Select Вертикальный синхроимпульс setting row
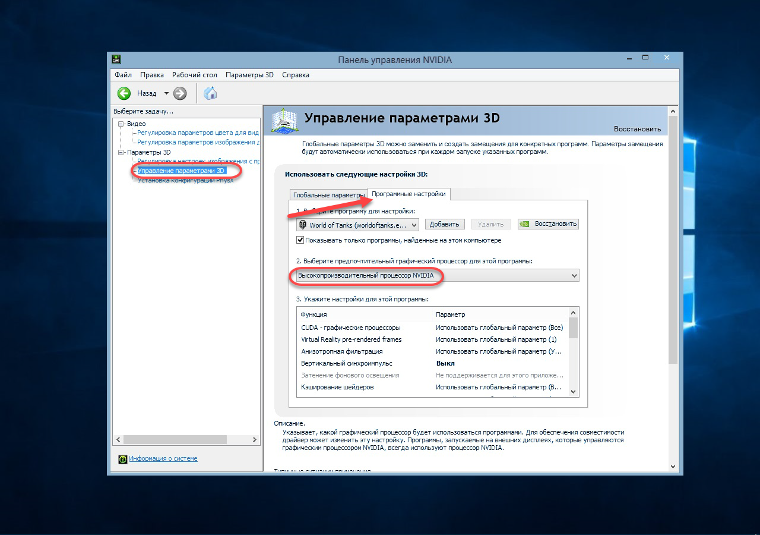 pos(433,363)
